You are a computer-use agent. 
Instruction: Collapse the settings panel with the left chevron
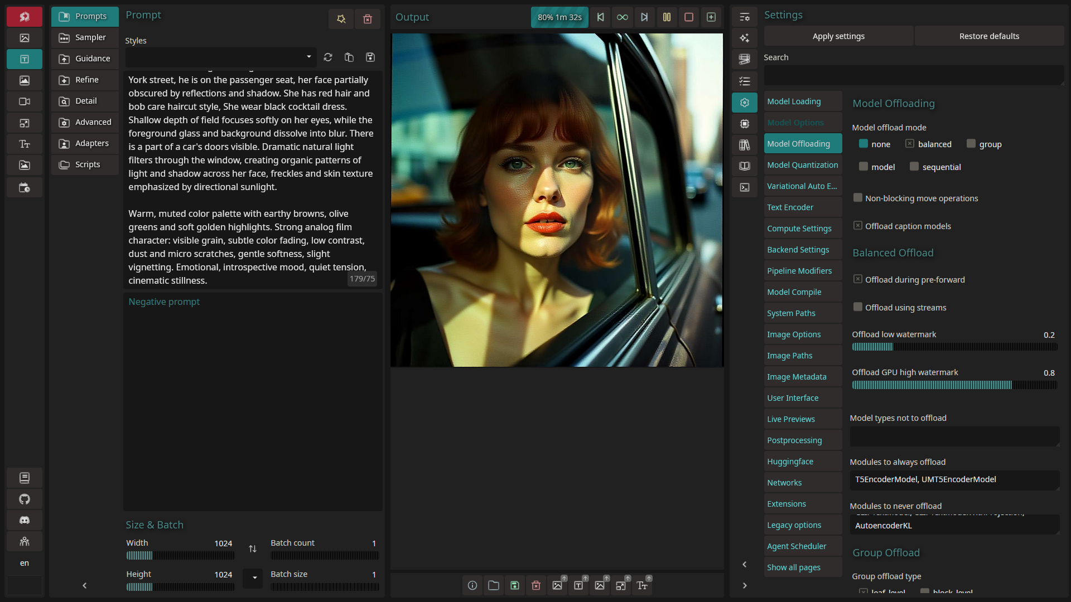pos(745,565)
